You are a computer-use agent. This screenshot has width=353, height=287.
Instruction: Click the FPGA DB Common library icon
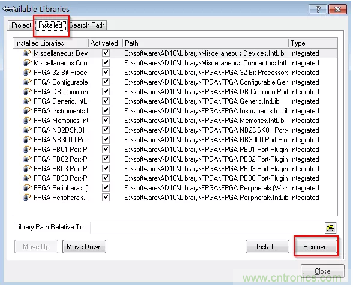(x=27, y=92)
